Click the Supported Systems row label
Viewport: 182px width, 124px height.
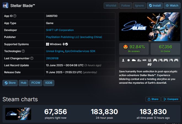point(16,44)
